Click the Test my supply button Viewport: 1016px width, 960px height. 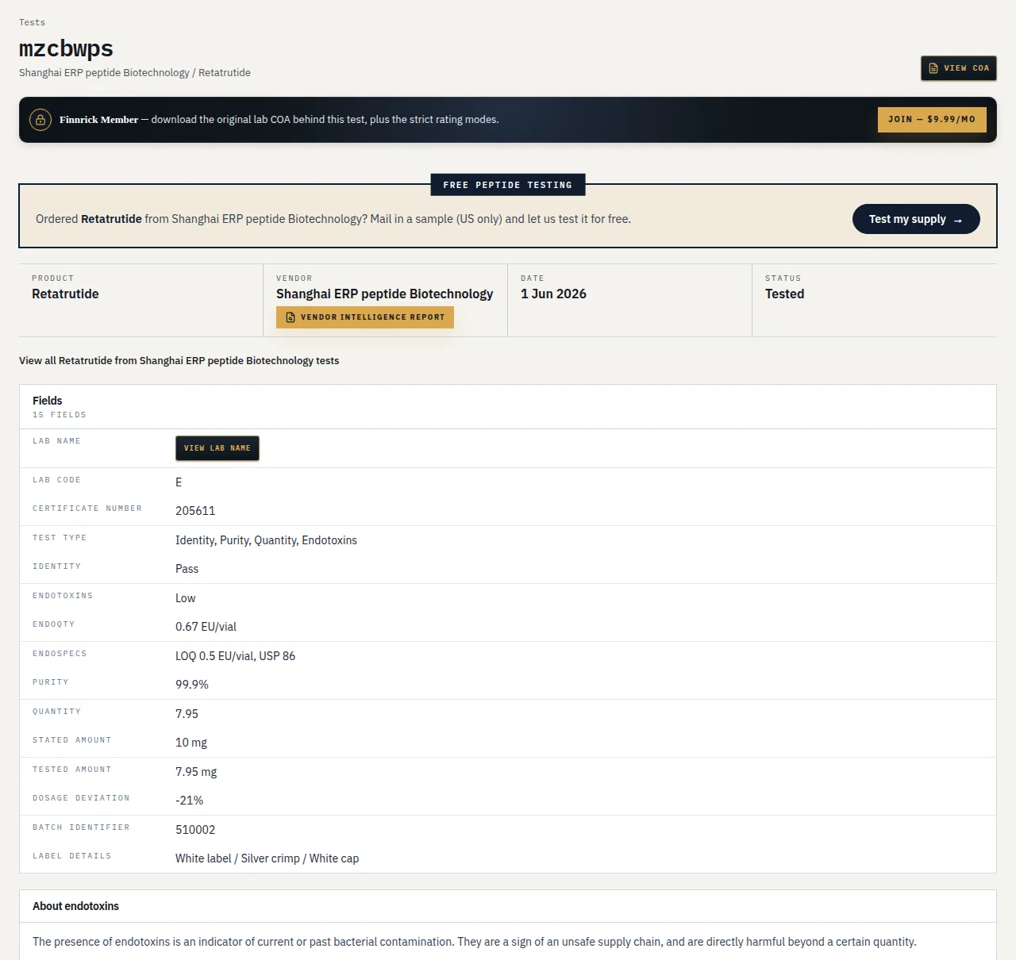coord(916,219)
